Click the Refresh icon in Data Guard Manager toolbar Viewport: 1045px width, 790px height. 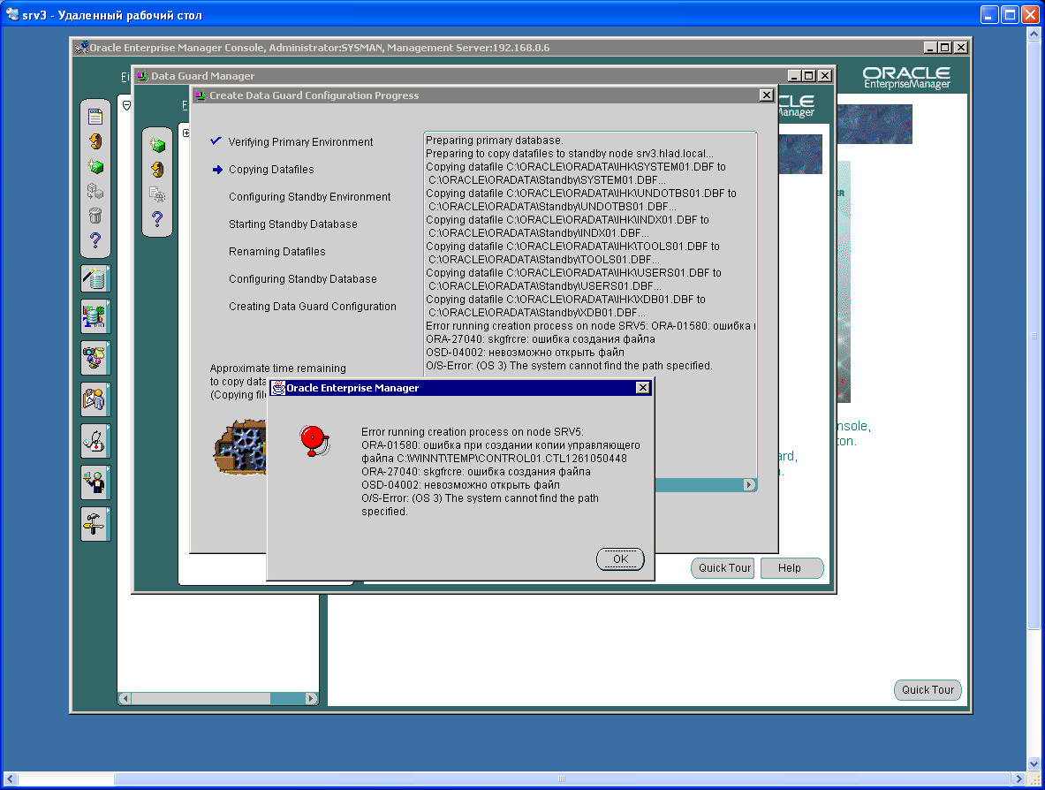(157, 170)
